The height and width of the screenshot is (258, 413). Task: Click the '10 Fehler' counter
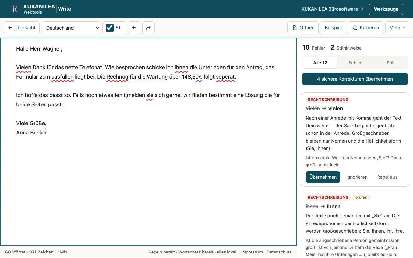314,48
